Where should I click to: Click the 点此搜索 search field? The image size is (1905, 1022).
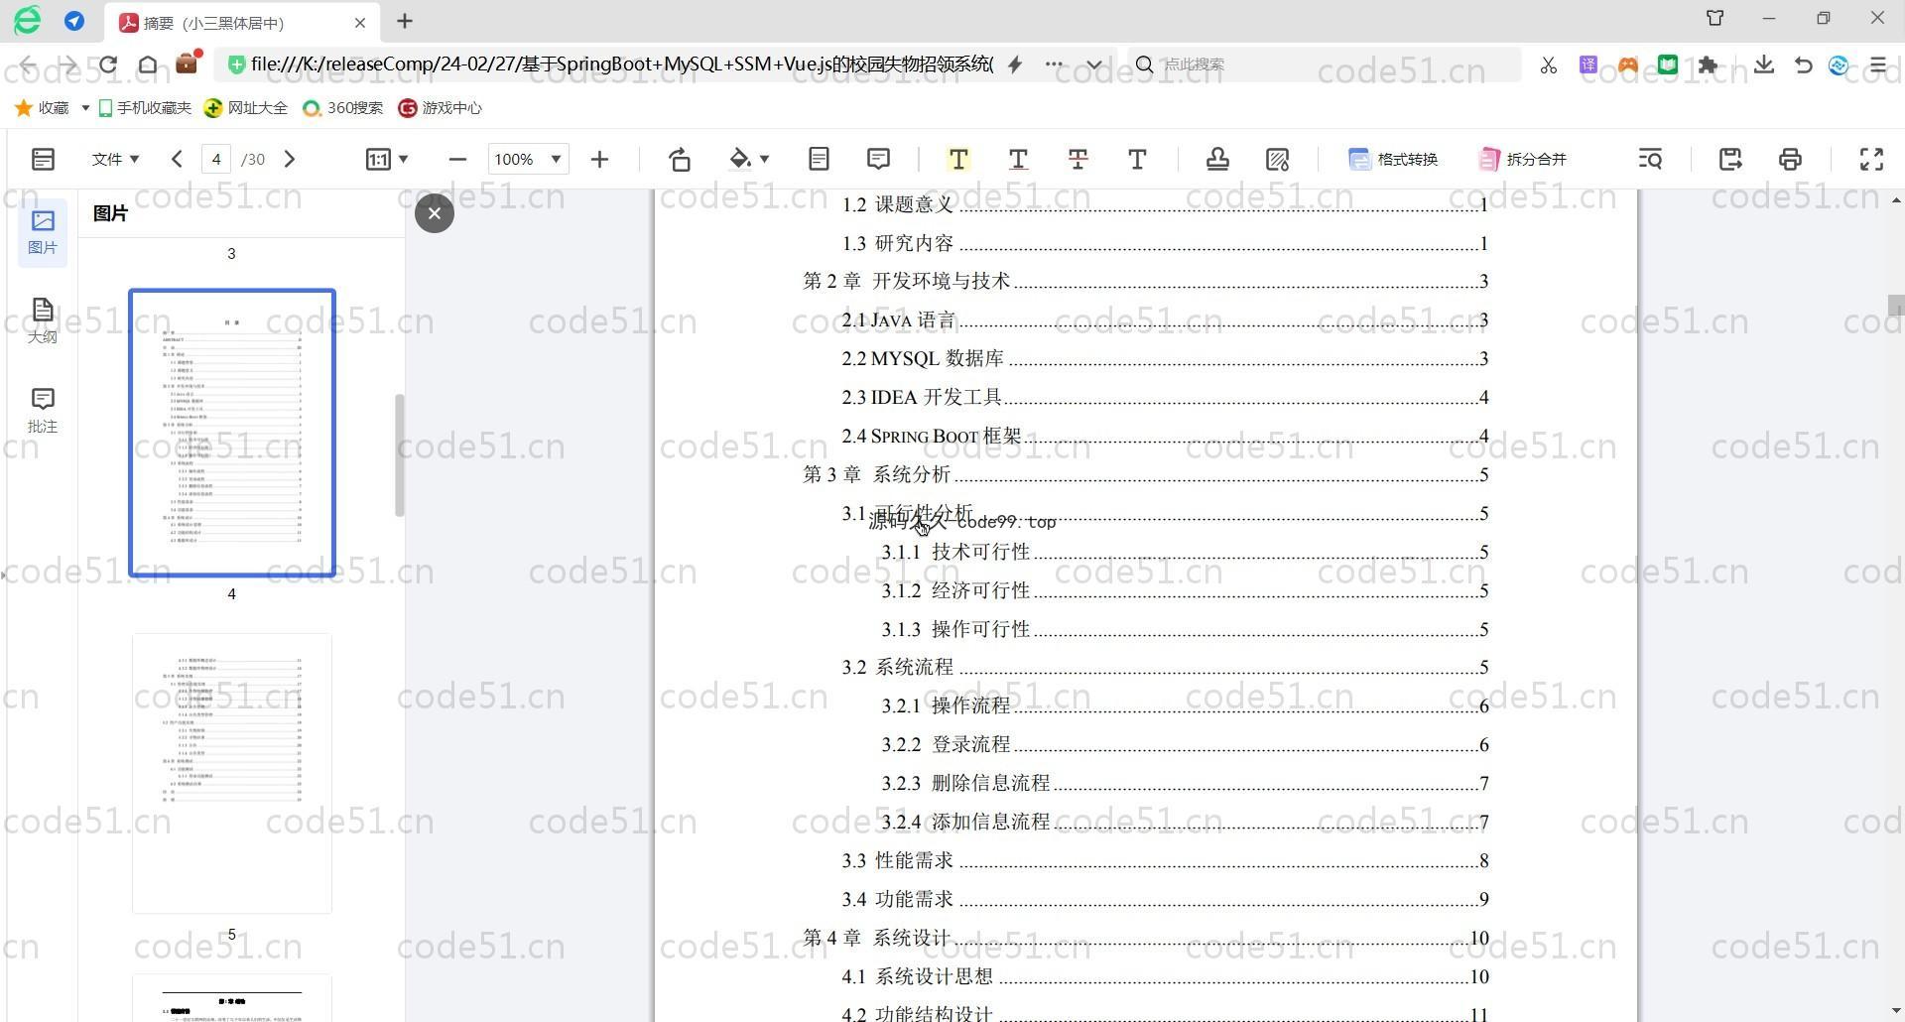1325,64
